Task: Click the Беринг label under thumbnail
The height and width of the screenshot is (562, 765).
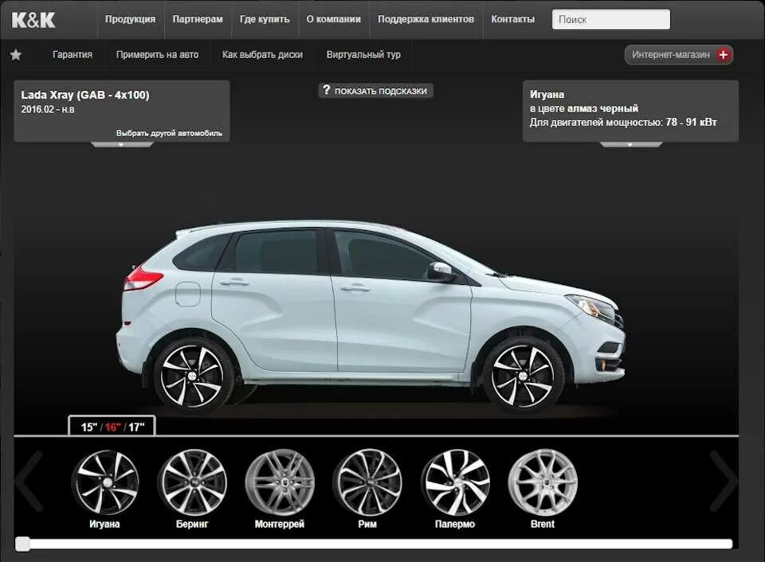Action: 192,524
